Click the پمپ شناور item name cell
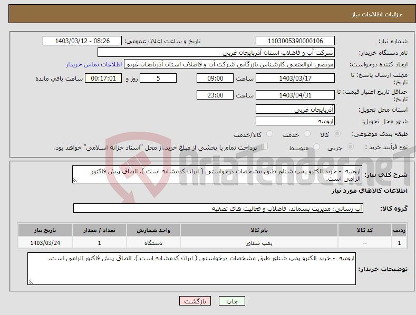 [x=259, y=243]
